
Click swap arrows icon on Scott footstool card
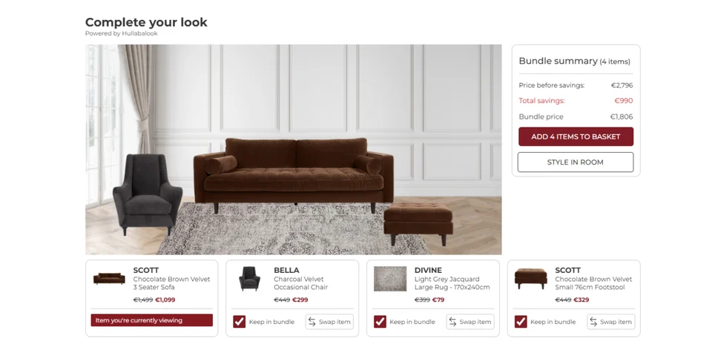593,322
